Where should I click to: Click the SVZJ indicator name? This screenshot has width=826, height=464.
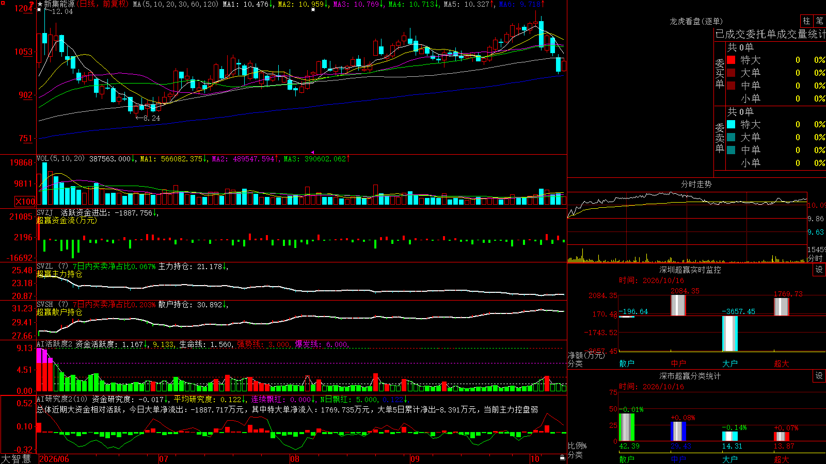pyautogui.click(x=45, y=212)
